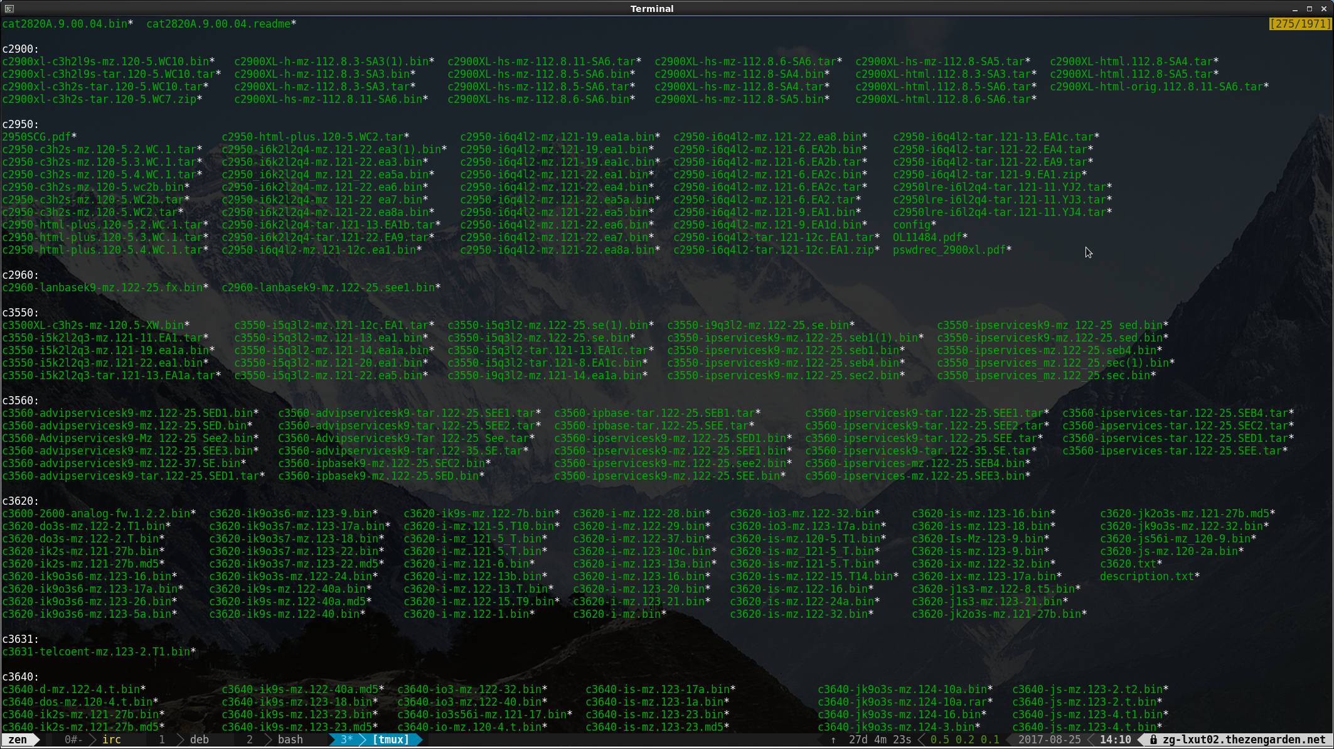Screen dimensions: 1334x749
Task: Open the terminal window menu icon
Action: click(x=9, y=8)
